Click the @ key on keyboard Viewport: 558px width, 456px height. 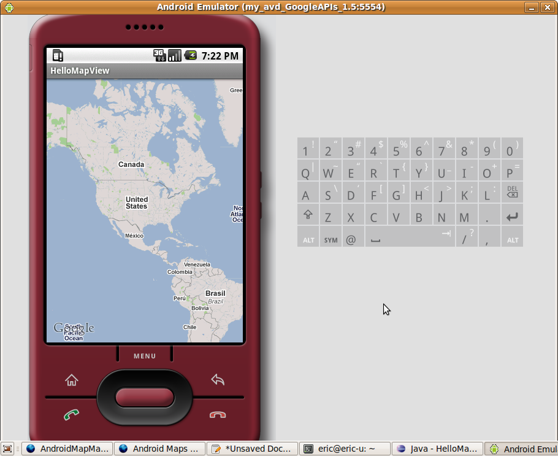click(x=353, y=236)
